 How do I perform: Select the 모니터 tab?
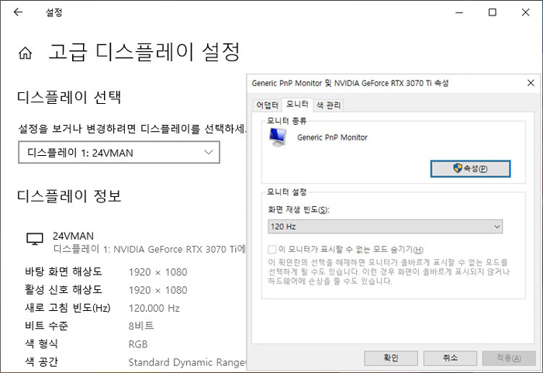[x=297, y=105]
